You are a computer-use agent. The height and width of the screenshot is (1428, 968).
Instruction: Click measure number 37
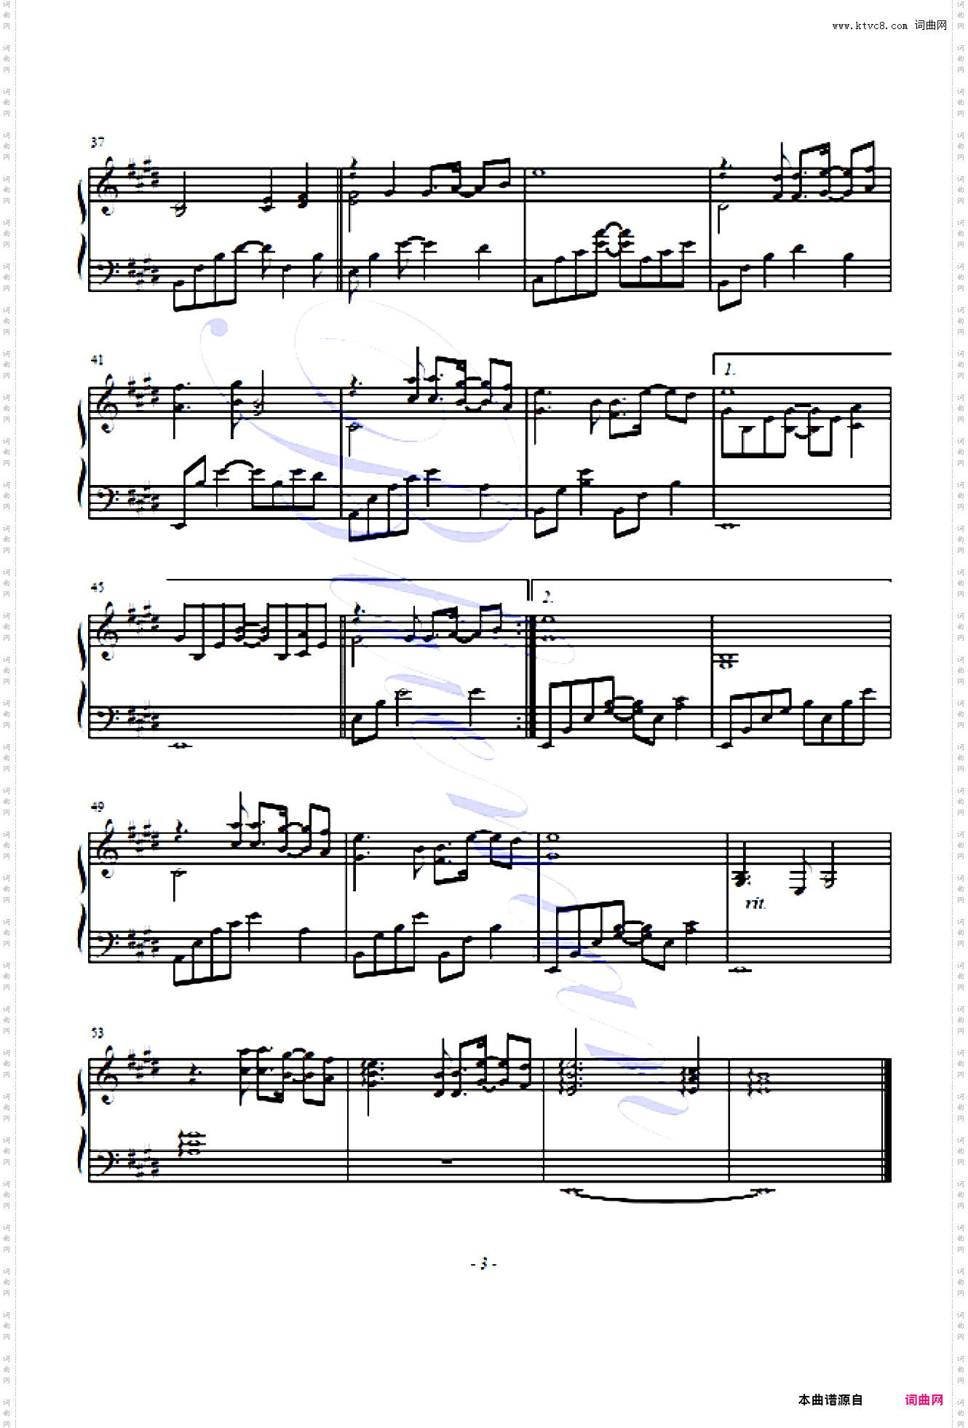coord(98,142)
